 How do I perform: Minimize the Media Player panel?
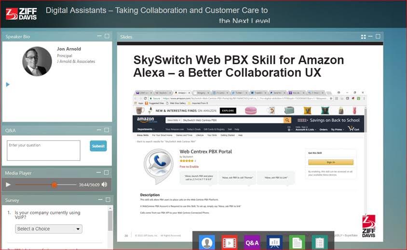(99, 172)
